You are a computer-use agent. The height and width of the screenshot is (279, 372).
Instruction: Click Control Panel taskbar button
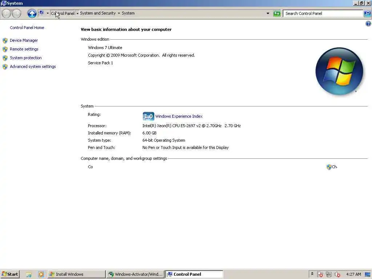point(194,274)
